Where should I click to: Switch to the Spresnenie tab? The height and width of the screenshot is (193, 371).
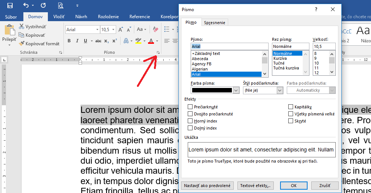click(214, 23)
